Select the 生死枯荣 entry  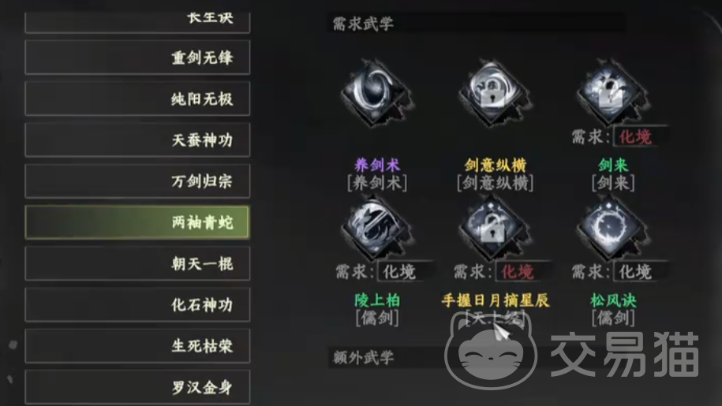(137, 346)
